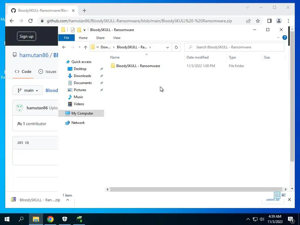
Task: Open Customize Quick Access Toolbar dropdown
Action: click(84, 30)
